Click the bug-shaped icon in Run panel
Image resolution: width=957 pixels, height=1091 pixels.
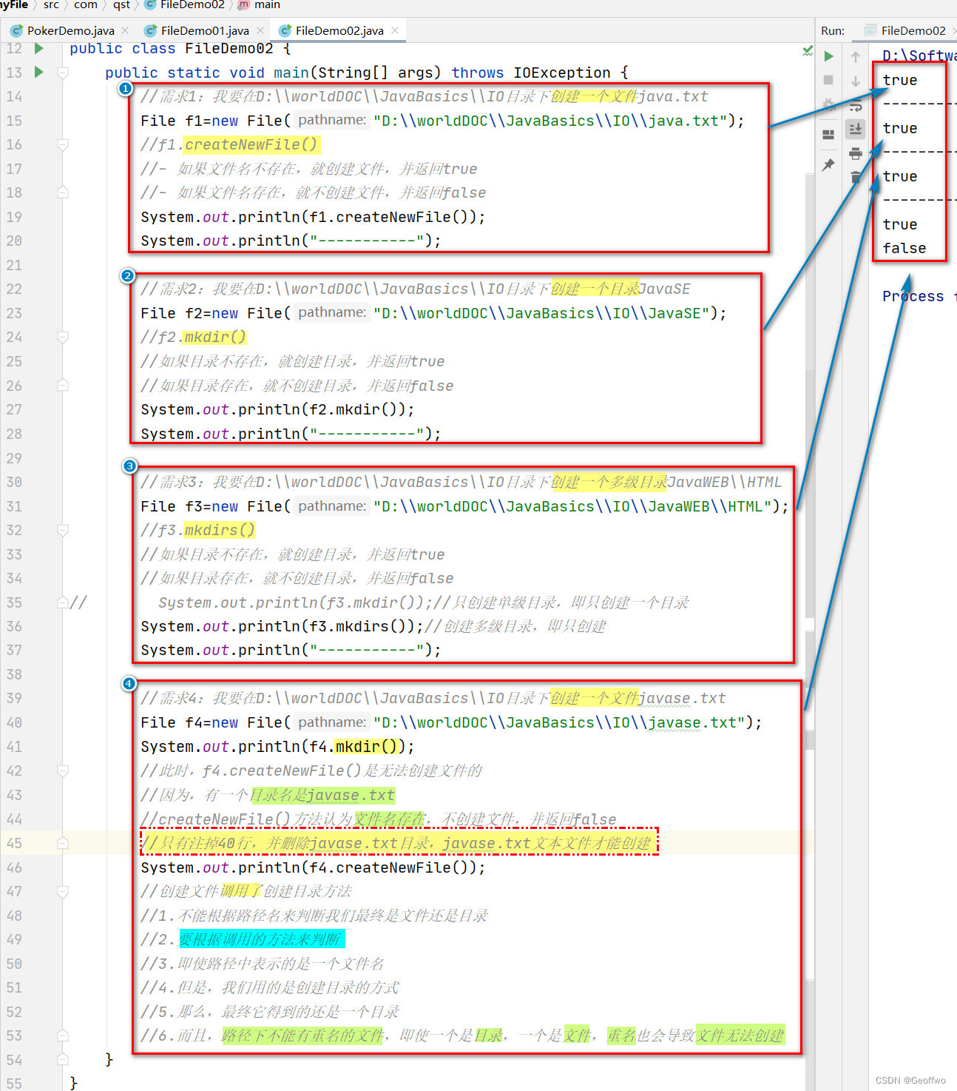coord(828,104)
